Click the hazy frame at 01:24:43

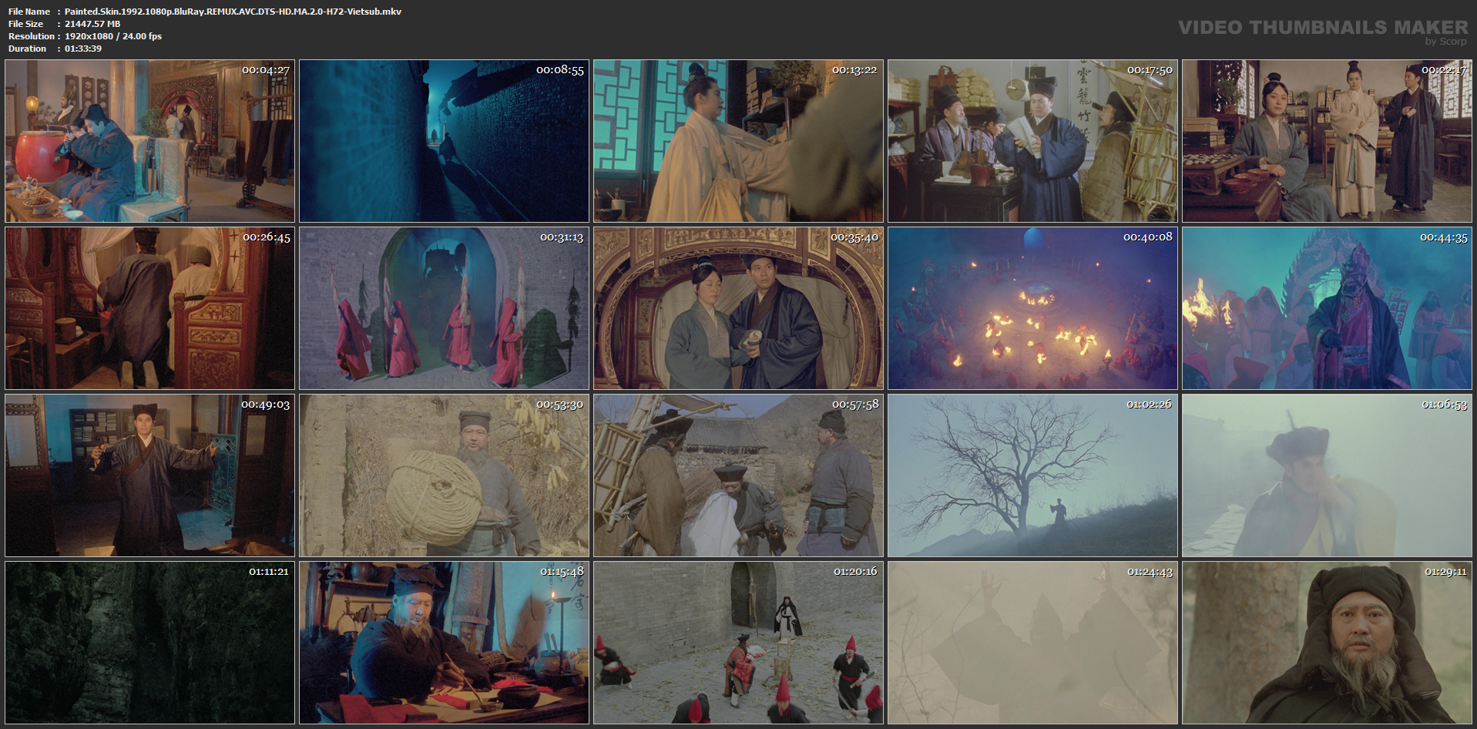click(x=1032, y=643)
